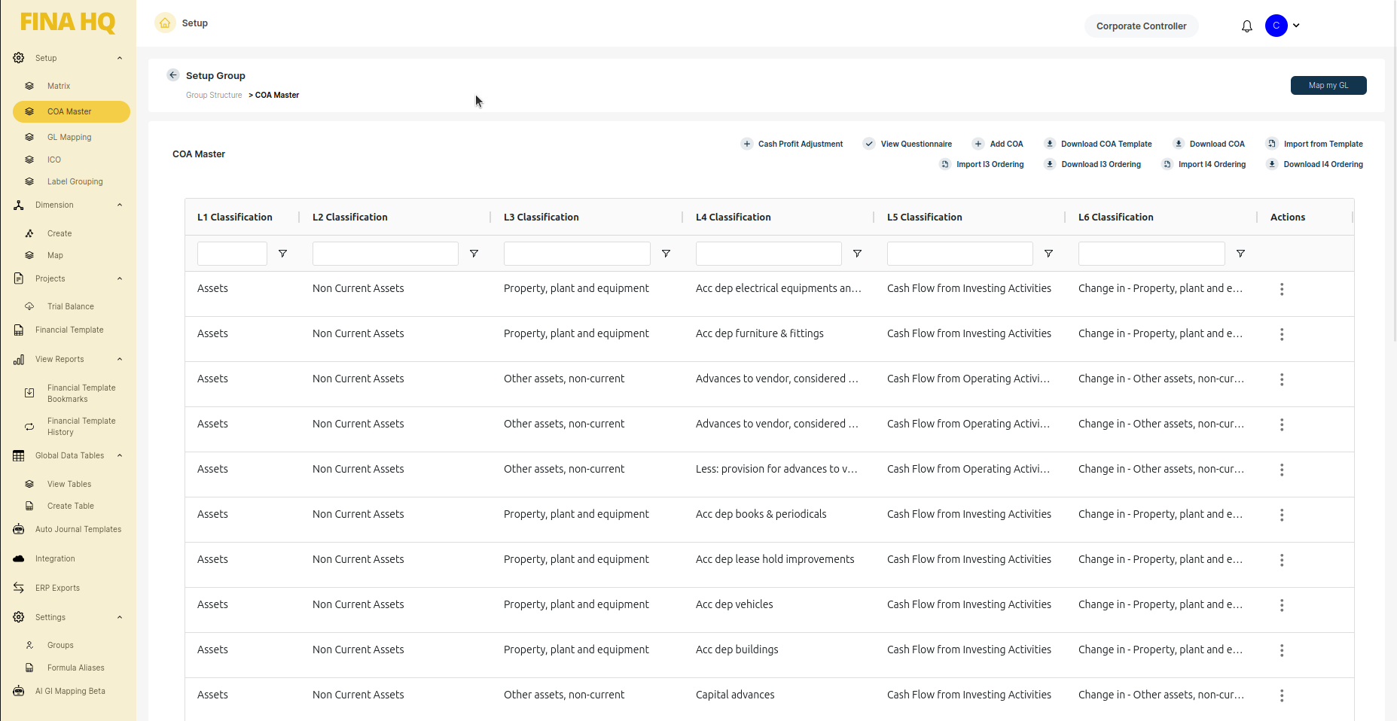Open the L3 Classification filter icon
This screenshot has height=721, width=1397.
coord(666,254)
